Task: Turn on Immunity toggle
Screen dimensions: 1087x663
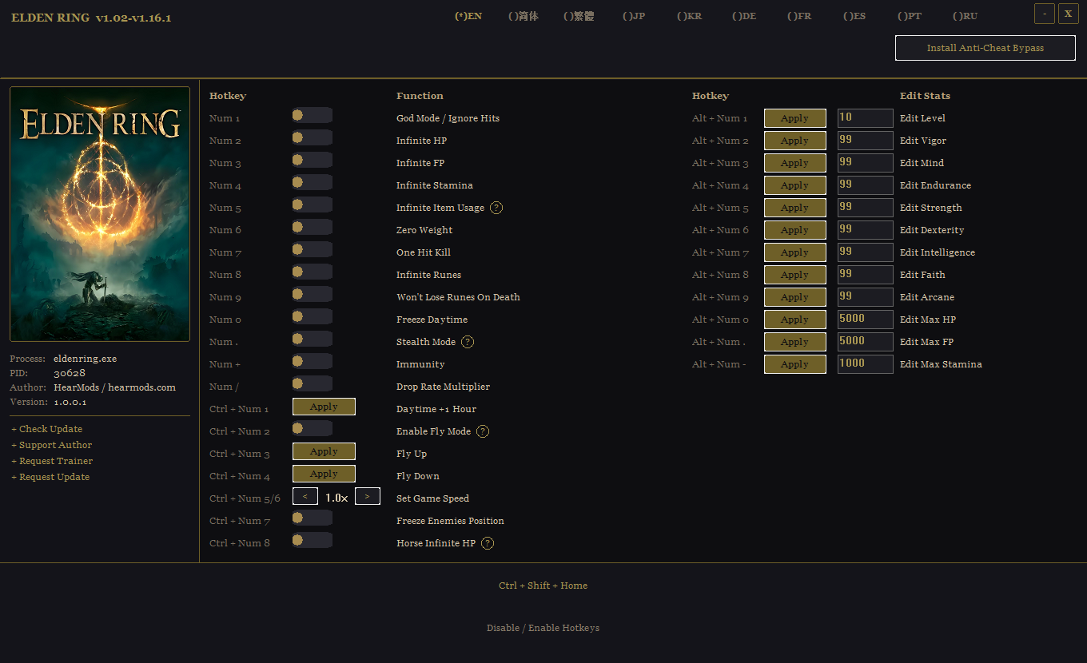Action: click(x=312, y=362)
